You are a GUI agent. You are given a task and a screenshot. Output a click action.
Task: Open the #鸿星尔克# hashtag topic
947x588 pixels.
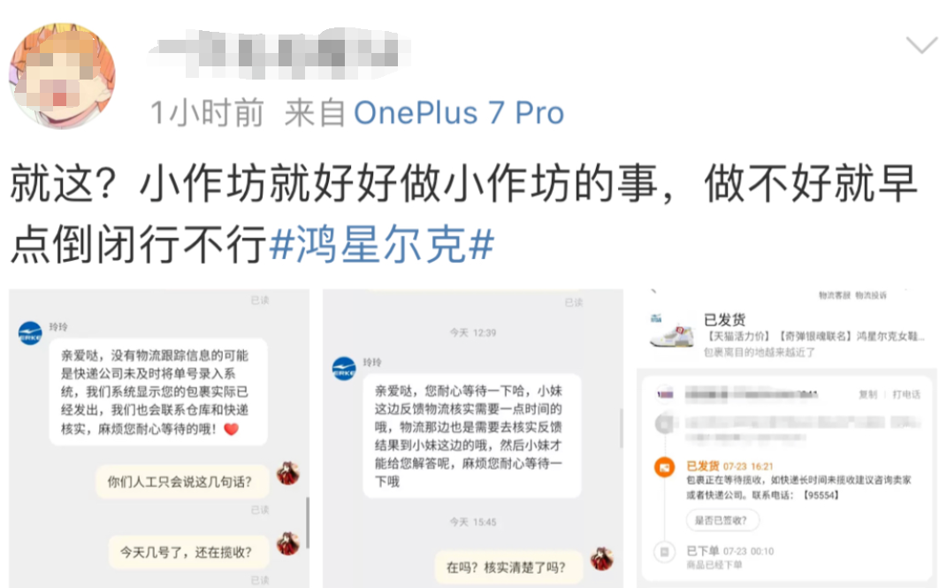[382, 245]
